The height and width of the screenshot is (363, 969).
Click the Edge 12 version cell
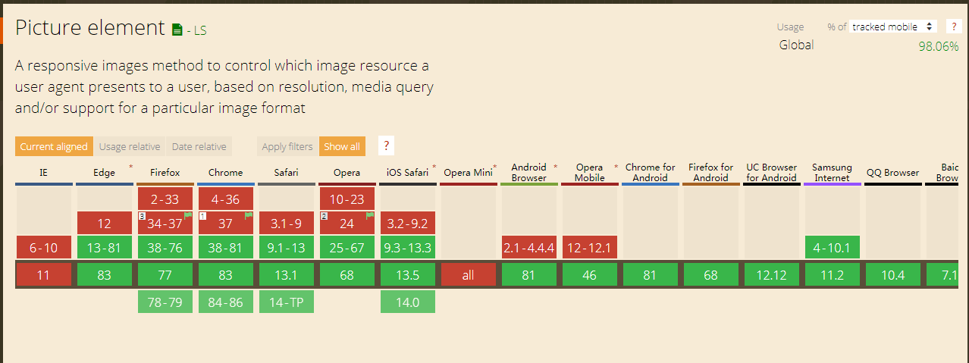(x=104, y=223)
